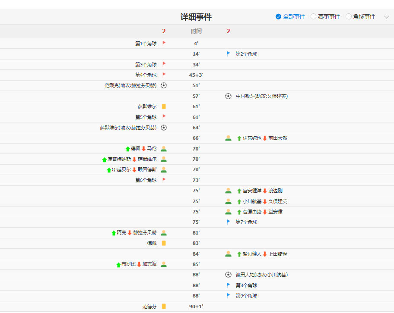
Task: Click the blue flag for 第8个角球
Action: click(228, 285)
